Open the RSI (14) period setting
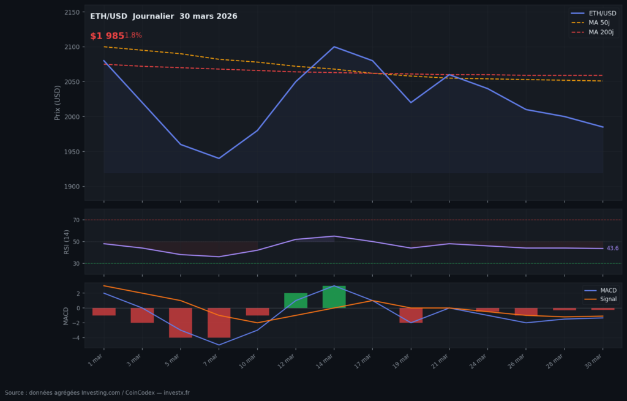The image size is (627, 401). click(68, 241)
